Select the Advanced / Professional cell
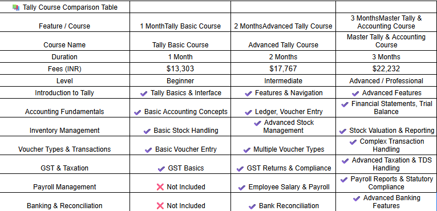Screen dimensions: 437x211 (386, 80)
